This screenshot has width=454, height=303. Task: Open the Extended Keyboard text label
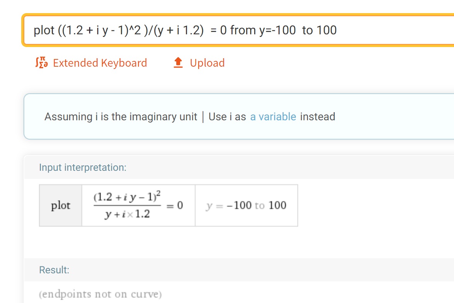(100, 63)
